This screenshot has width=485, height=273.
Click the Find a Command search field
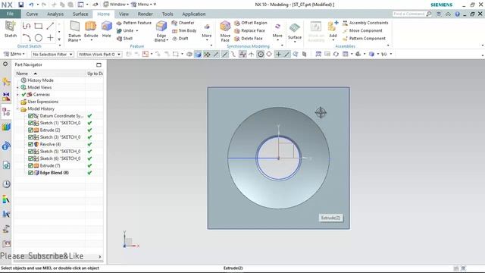tap(409, 14)
